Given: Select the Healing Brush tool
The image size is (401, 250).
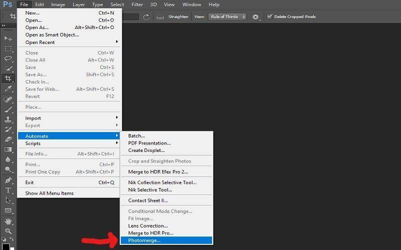Looking at the screenshot, I should [8, 99].
